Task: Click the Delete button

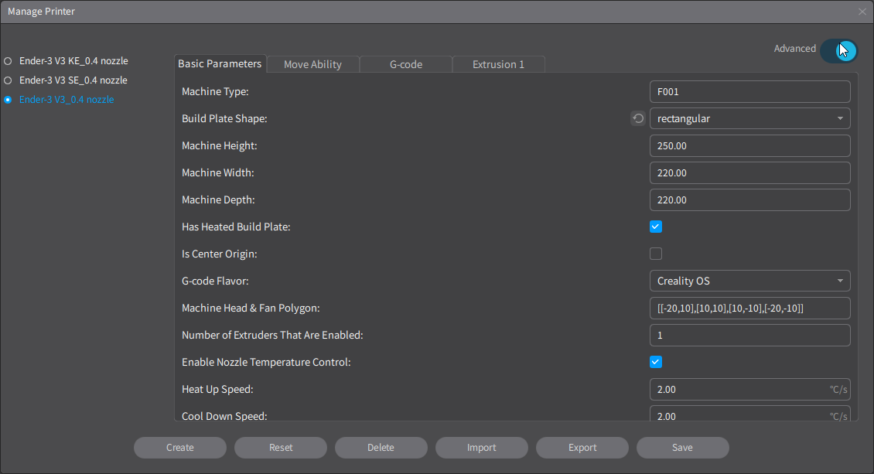Action: tap(381, 448)
